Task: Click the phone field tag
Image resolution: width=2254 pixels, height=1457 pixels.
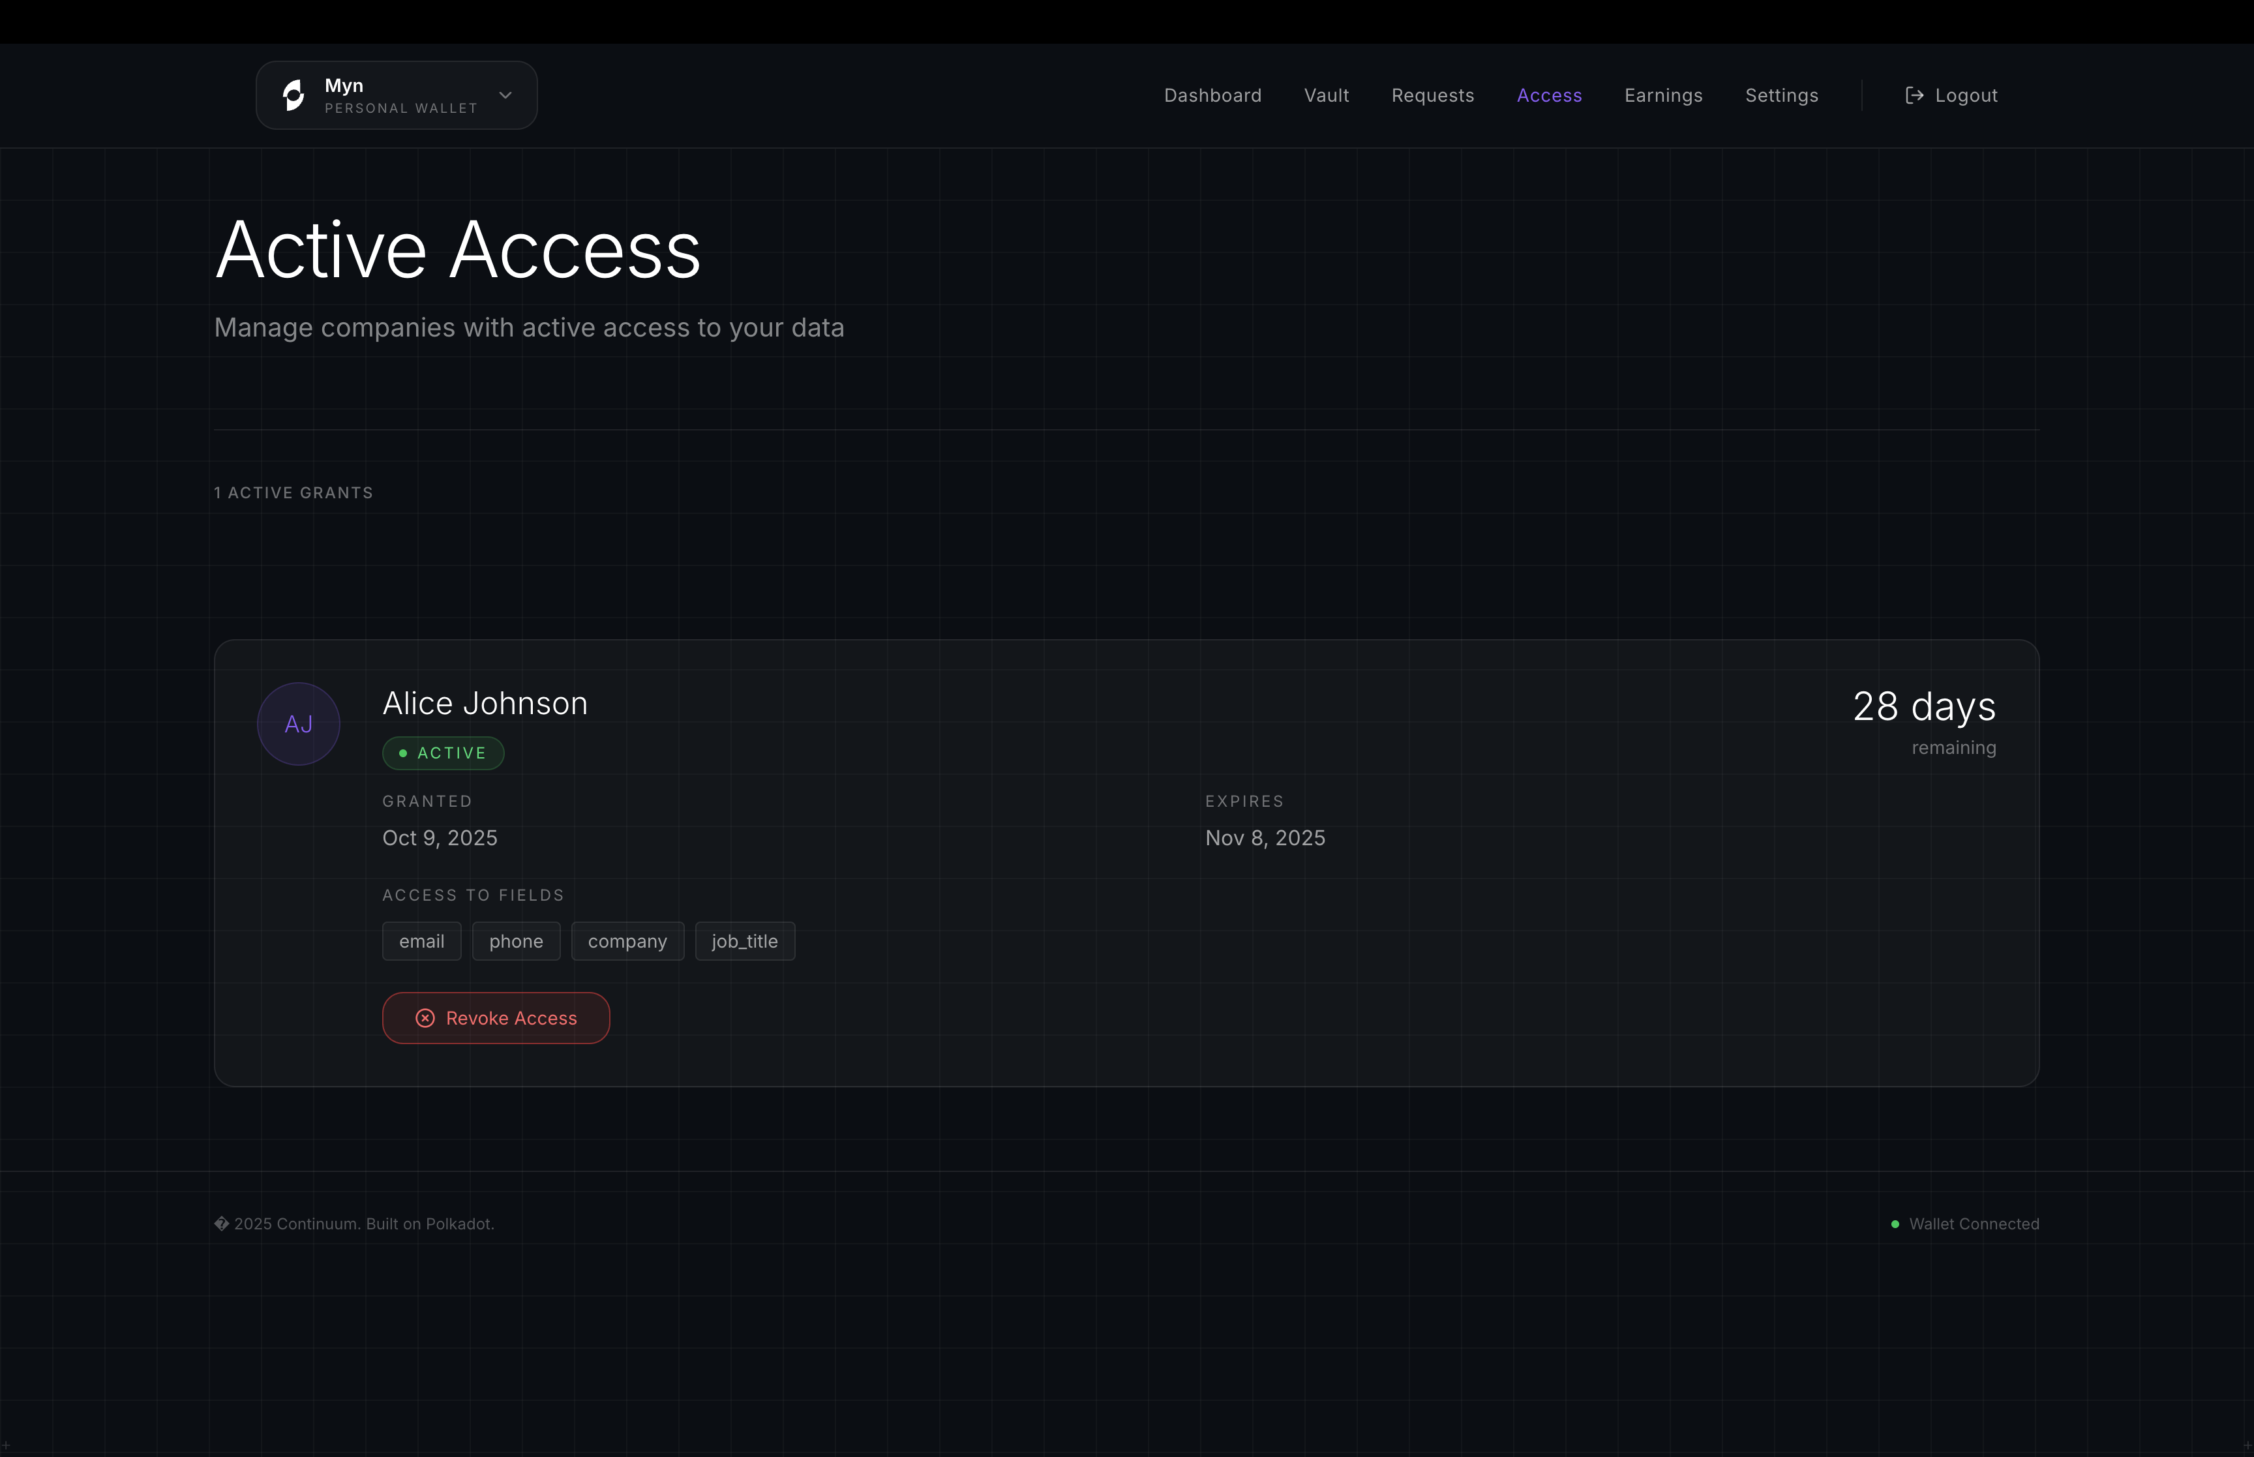Action: (x=517, y=941)
